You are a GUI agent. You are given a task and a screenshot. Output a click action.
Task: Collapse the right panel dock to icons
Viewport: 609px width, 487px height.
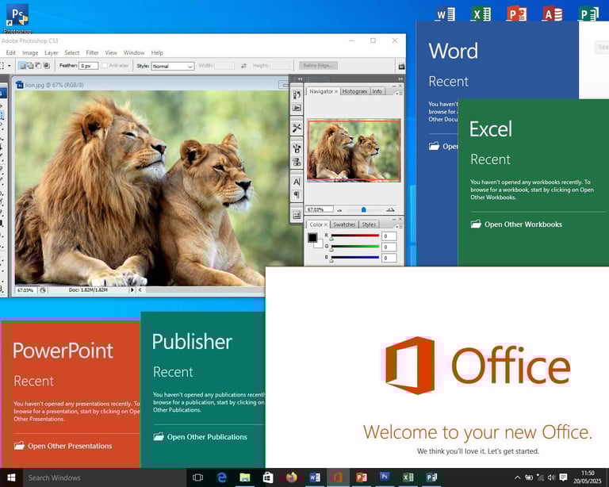pos(400,79)
